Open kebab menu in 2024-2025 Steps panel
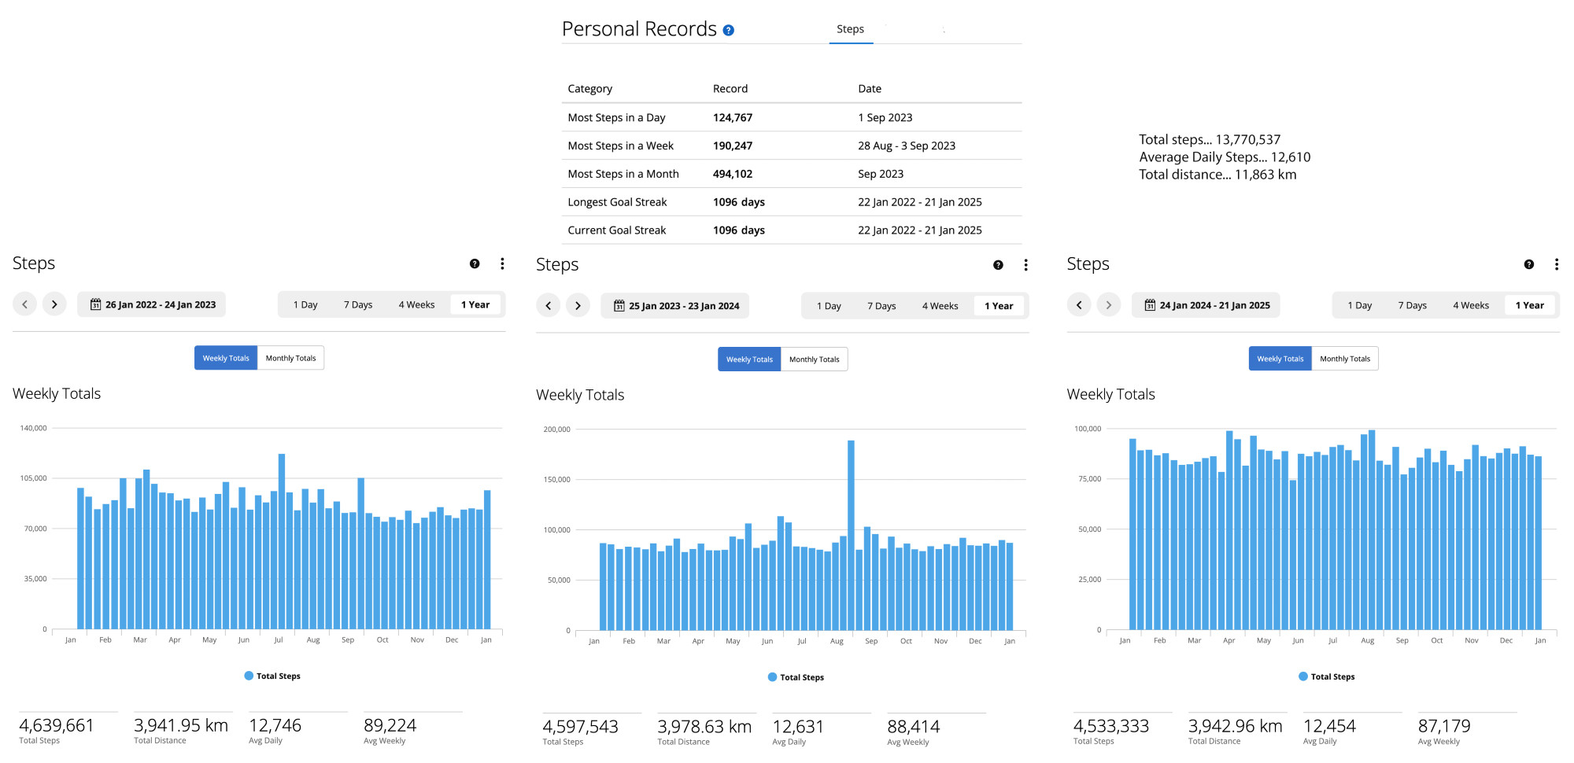The image size is (1574, 763). click(x=1556, y=264)
